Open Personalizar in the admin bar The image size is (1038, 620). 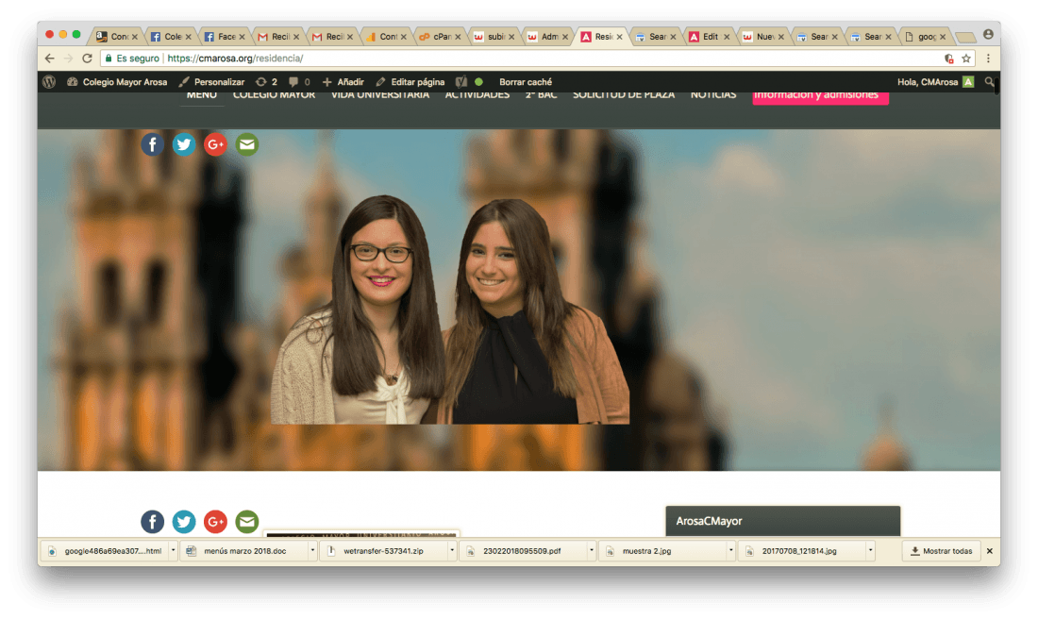(x=211, y=82)
